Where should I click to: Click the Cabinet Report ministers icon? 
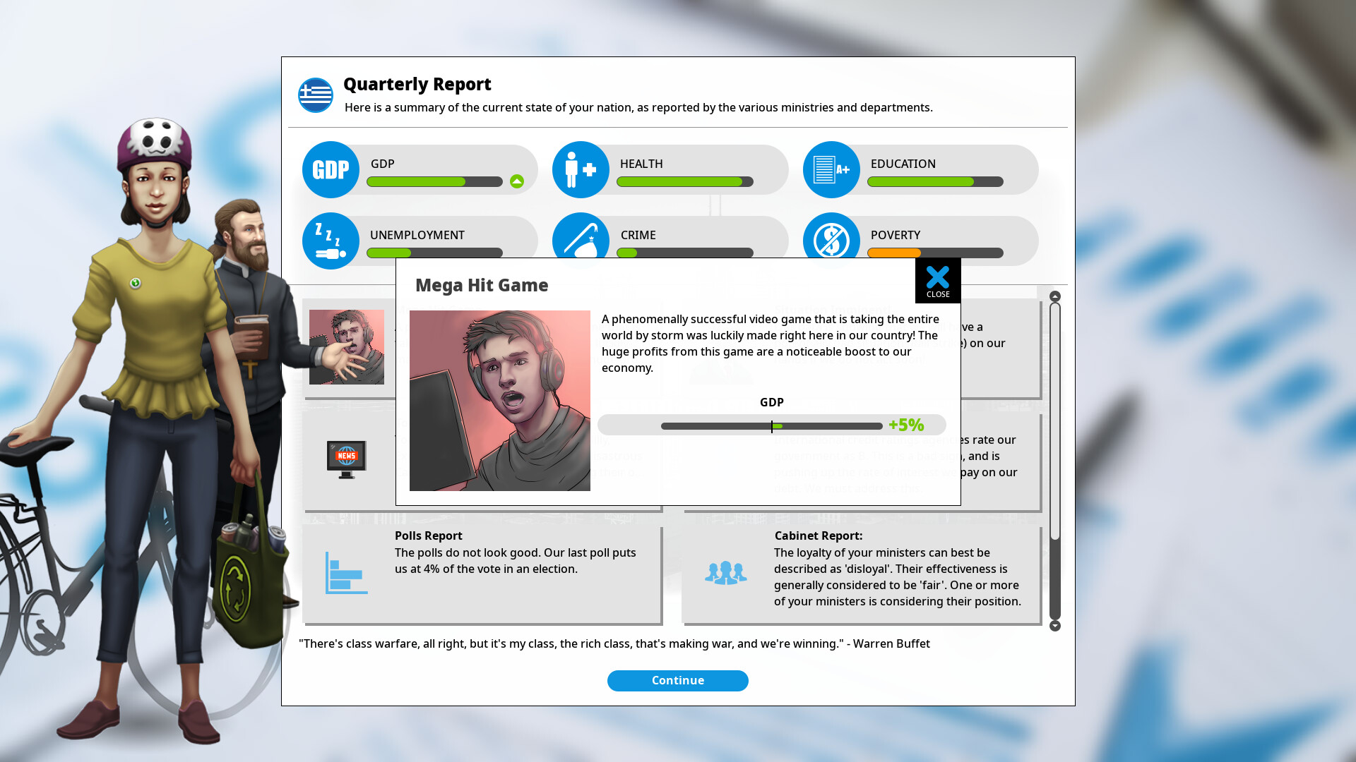point(726,573)
